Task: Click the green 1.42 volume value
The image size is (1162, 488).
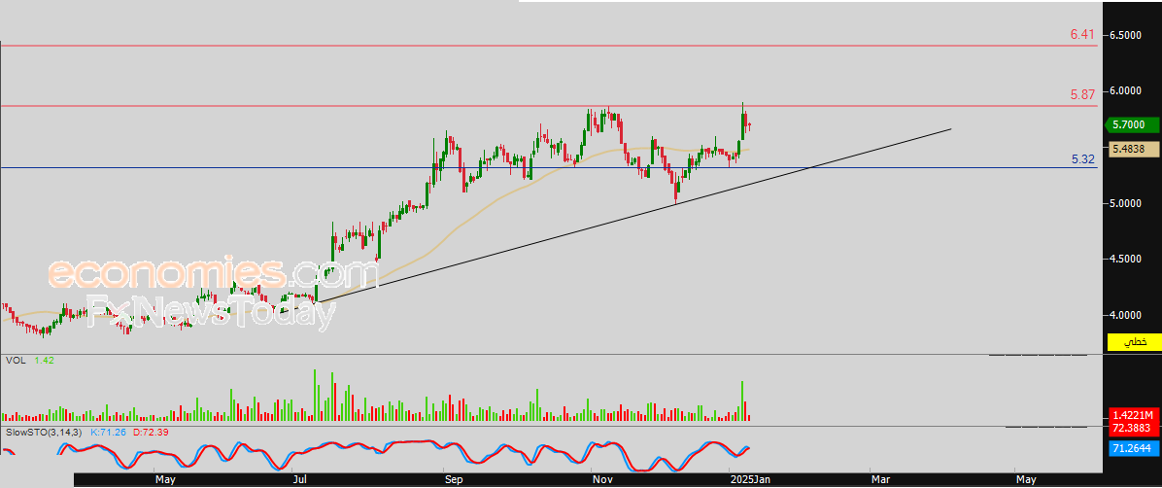Action: 44,361
